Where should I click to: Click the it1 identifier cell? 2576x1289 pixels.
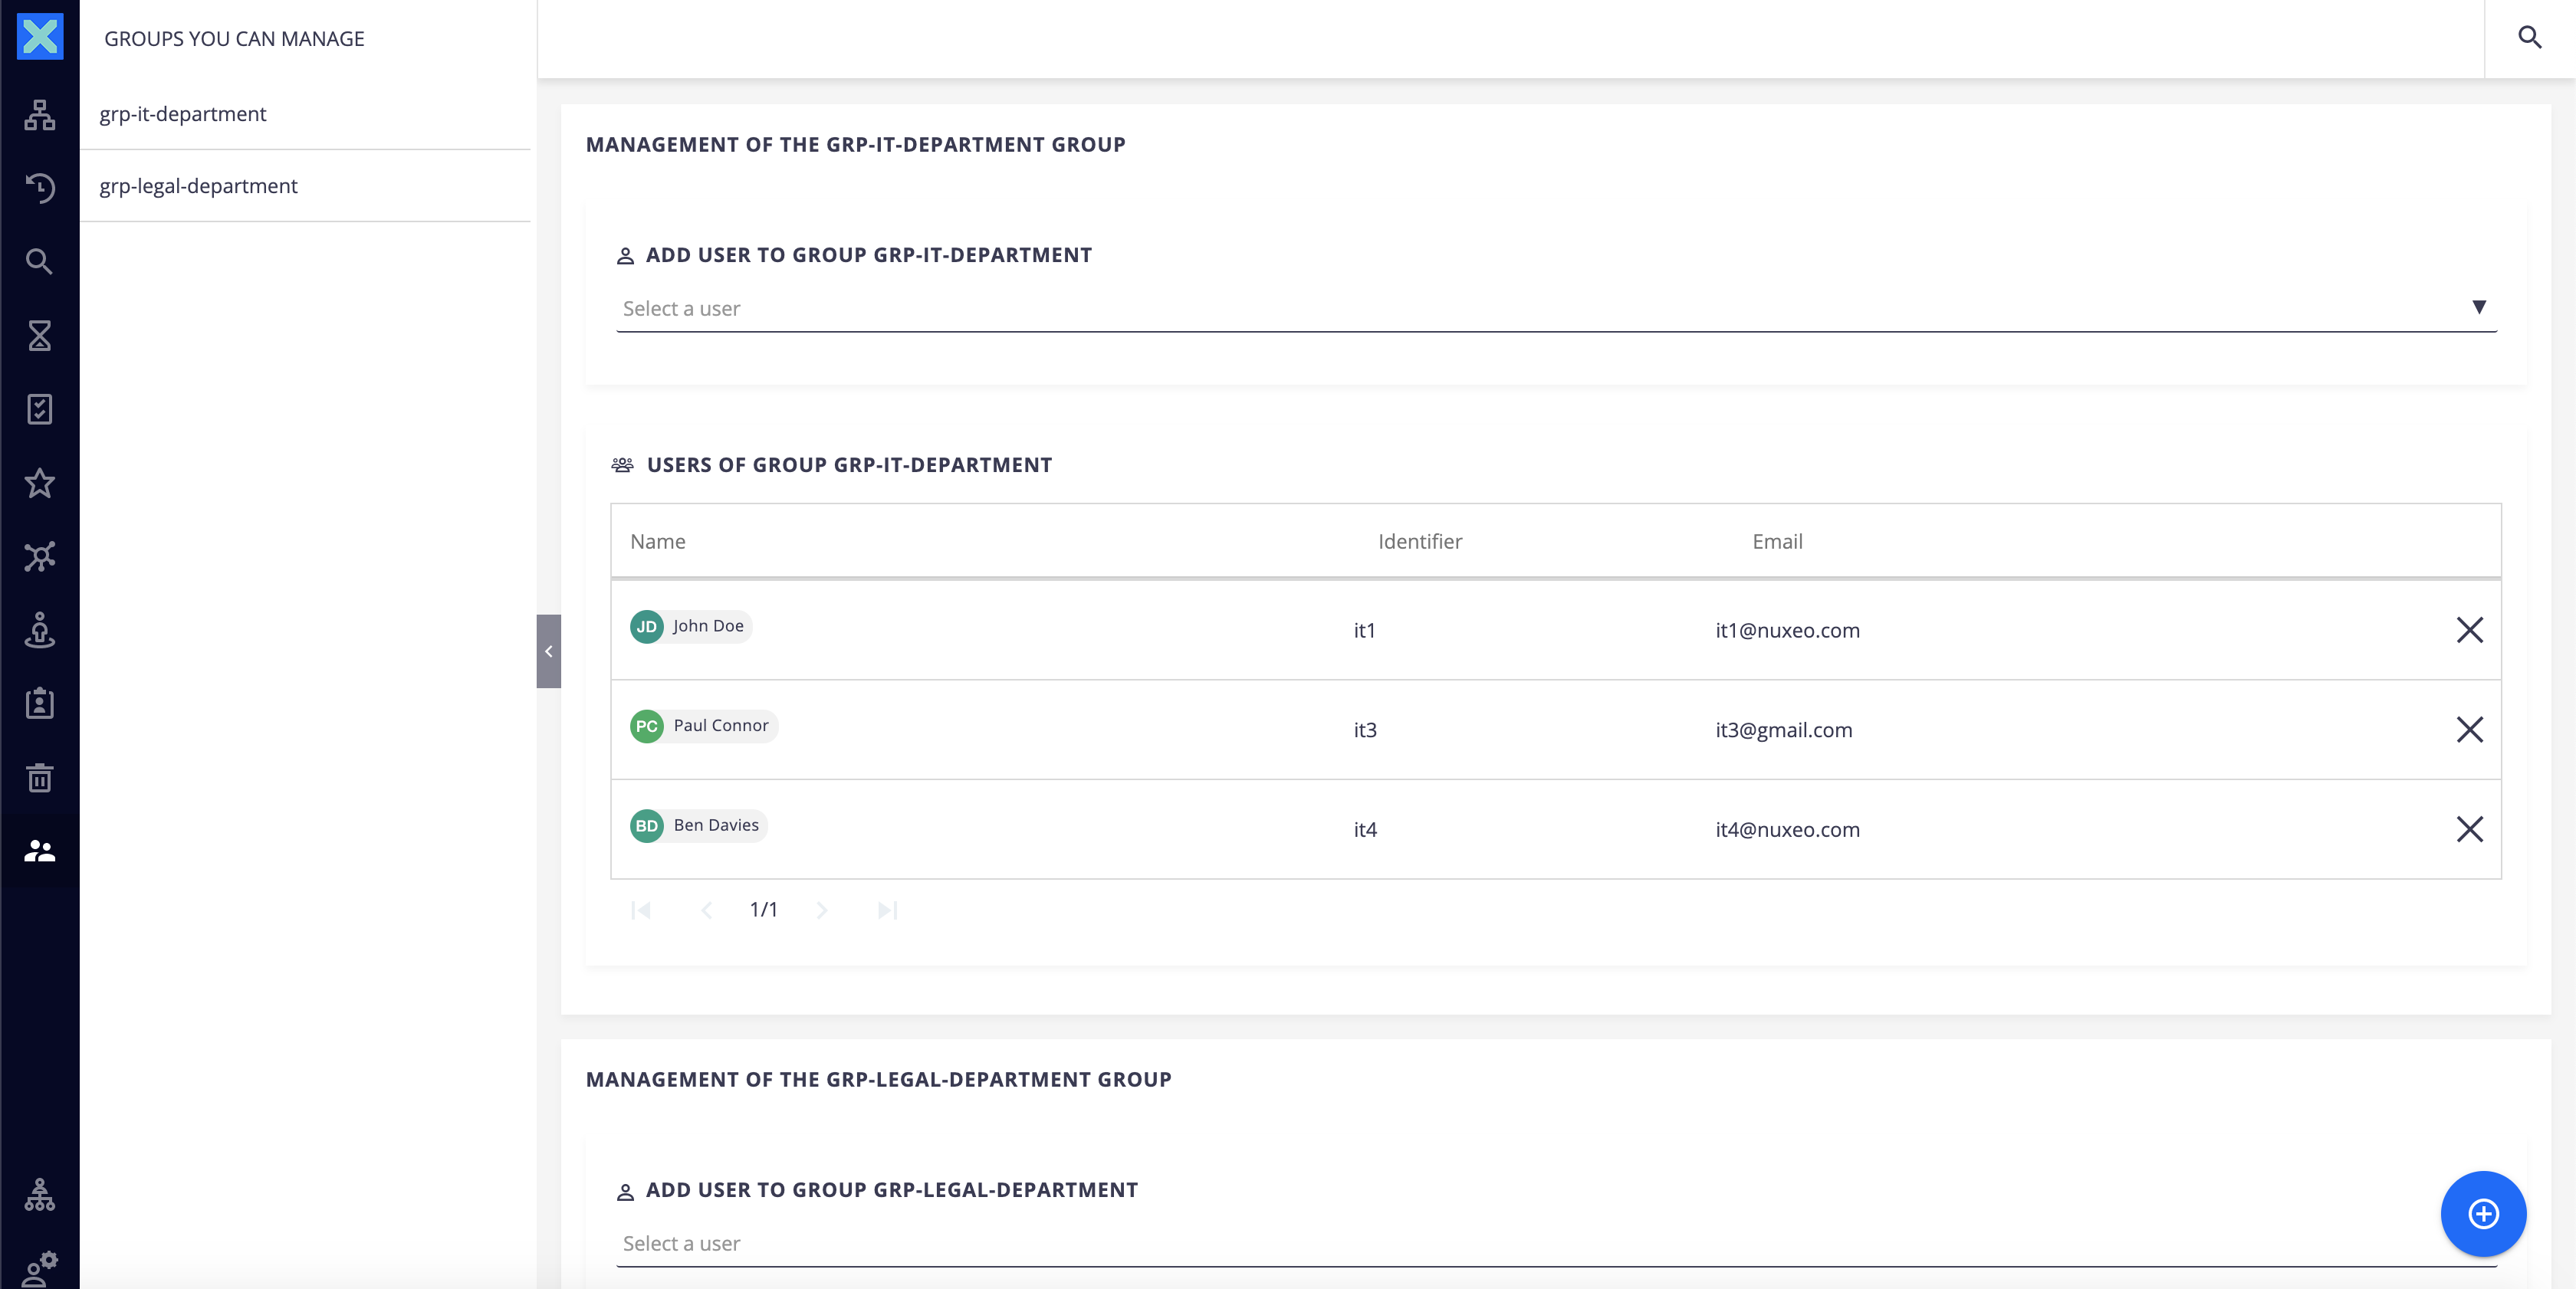1364,631
